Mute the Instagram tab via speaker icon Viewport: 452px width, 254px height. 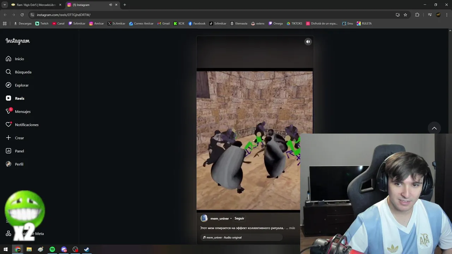click(111, 5)
